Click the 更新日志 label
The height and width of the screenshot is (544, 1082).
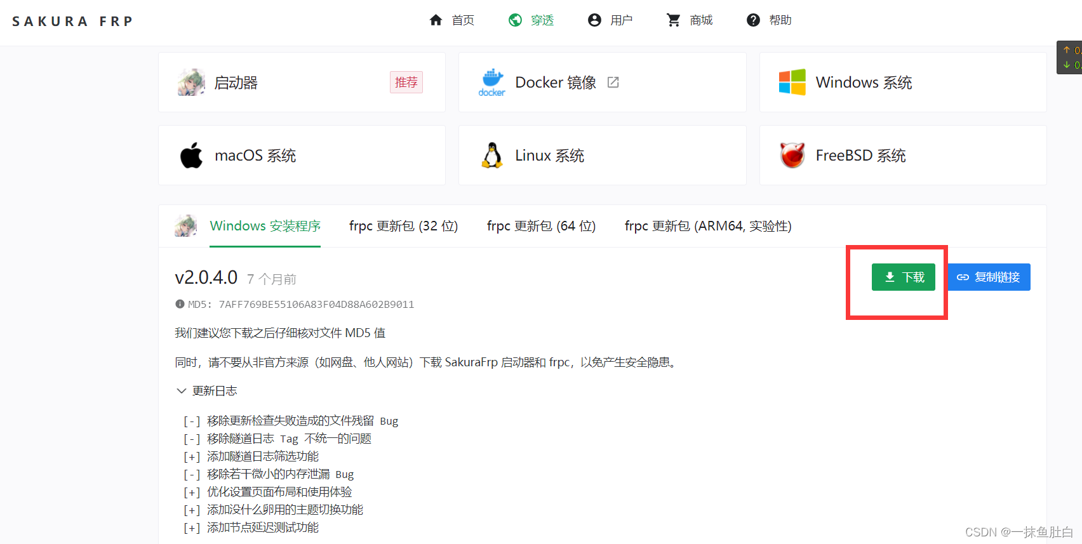tap(215, 391)
